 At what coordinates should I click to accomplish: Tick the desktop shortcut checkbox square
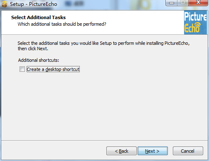[22, 69]
